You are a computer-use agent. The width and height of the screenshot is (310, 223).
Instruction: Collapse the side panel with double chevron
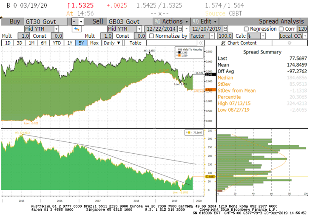201,43
